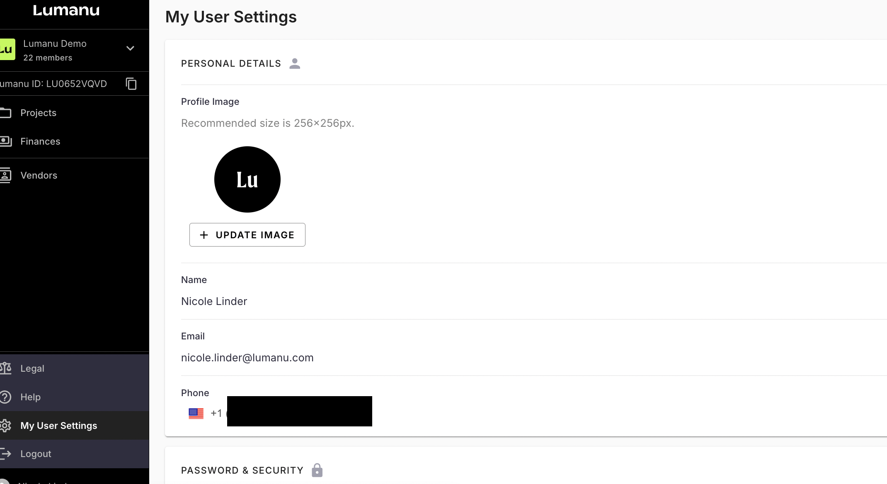Click the Projects folder icon

(x=6, y=113)
